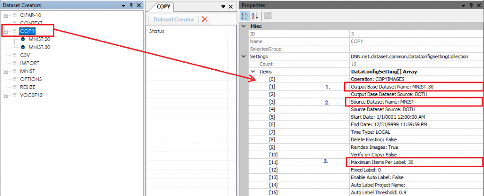Pin the Dataset Creators panel
Screen dimensions: 484x196
pos(131,5)
